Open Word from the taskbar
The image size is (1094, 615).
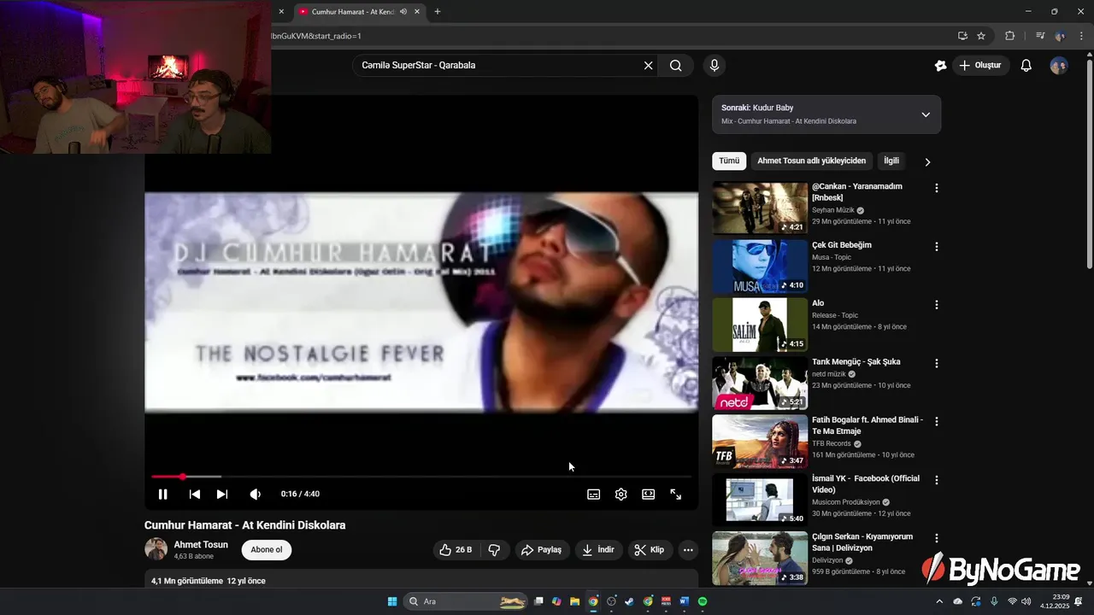point(684,601)
